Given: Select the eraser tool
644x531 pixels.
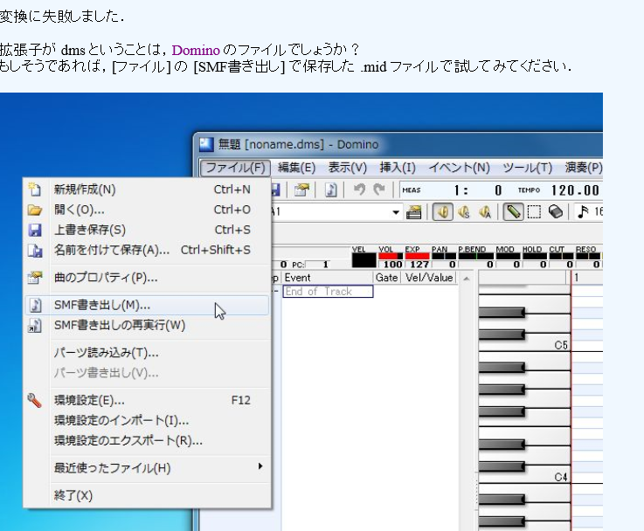Looking at the screenshot, I should 555,212.
